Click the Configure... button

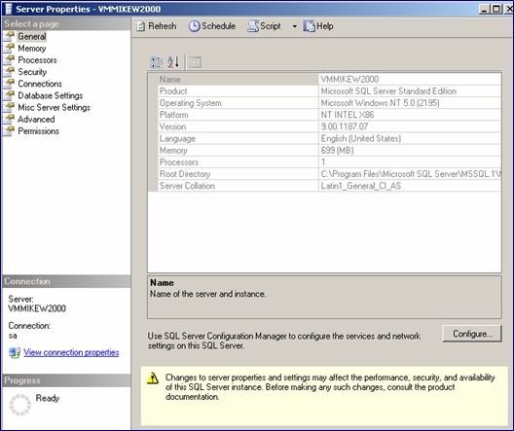(472, 334)
